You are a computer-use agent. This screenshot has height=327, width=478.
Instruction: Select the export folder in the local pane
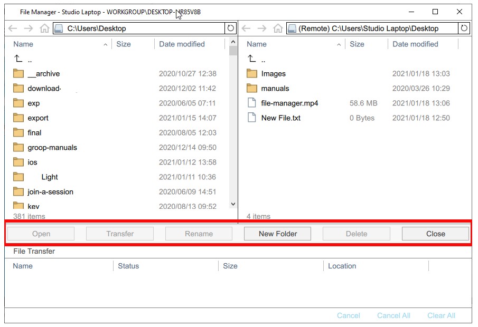[x=37, y=118]
